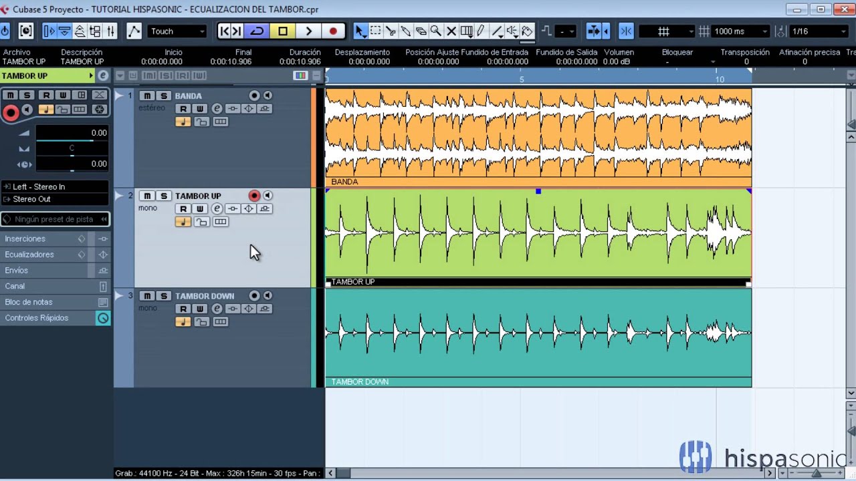Choose the Split scissors tool
856x481 pixels.
[391, 31]
